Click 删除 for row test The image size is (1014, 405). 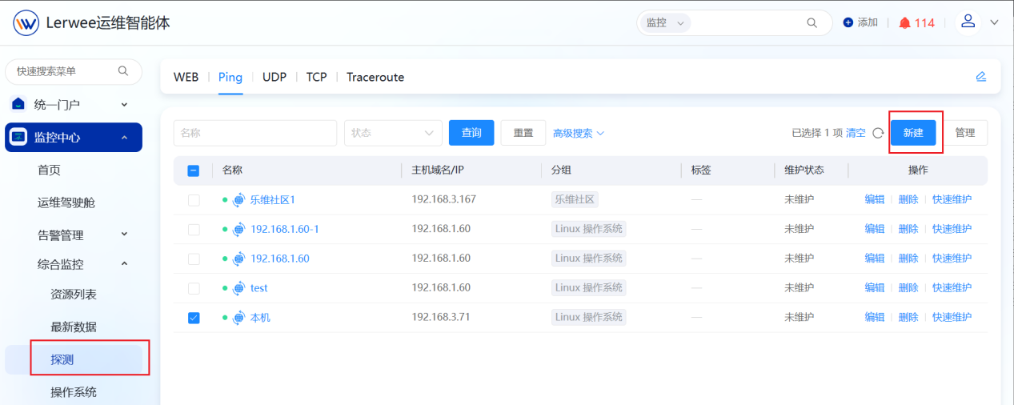click(908, 288)
